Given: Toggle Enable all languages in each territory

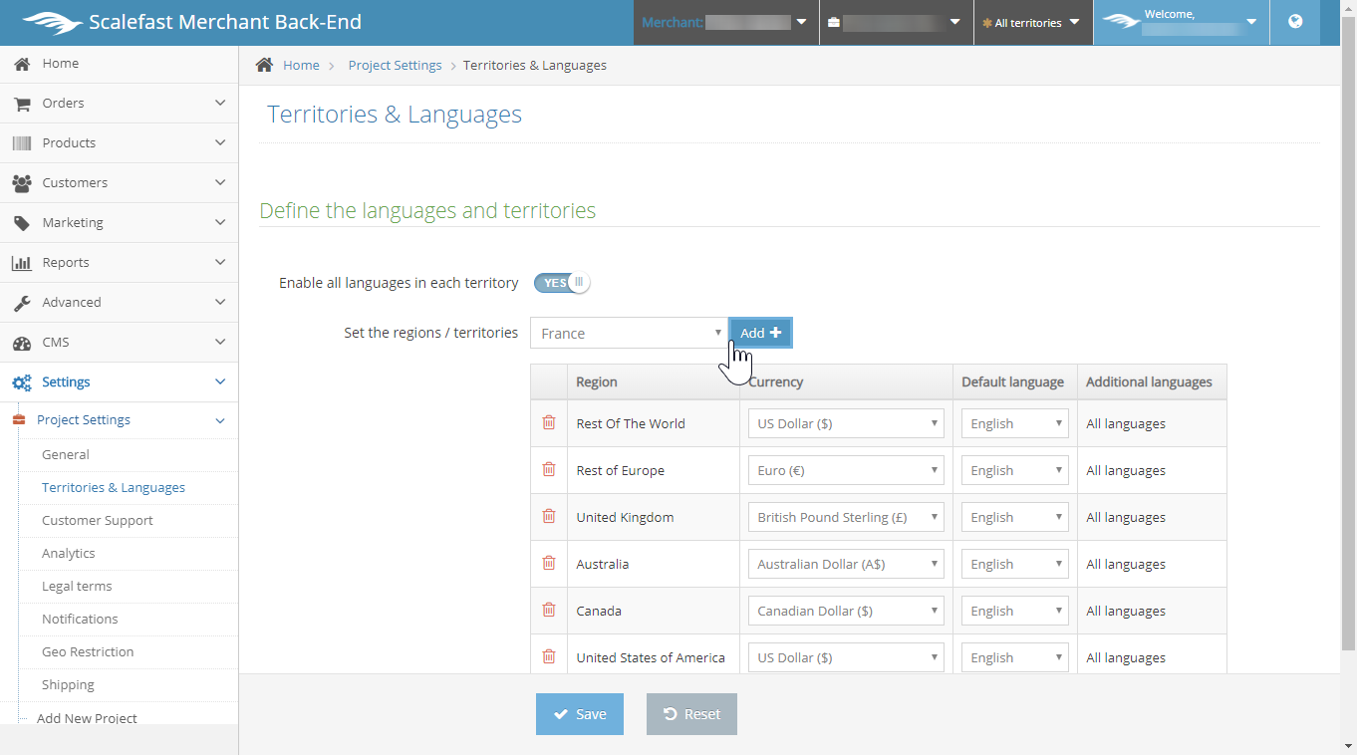Looking at the screenshot, I should click(562, 283).
